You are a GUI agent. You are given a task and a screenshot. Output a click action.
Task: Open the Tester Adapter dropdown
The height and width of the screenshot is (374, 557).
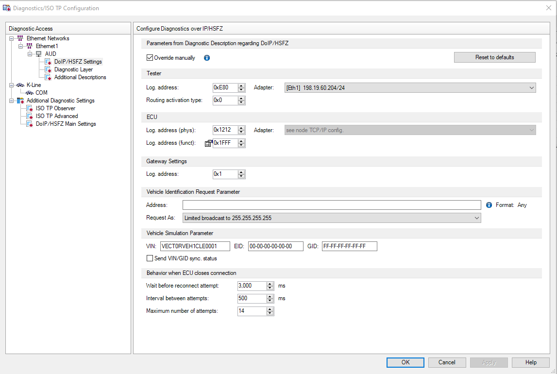(531, 87)
